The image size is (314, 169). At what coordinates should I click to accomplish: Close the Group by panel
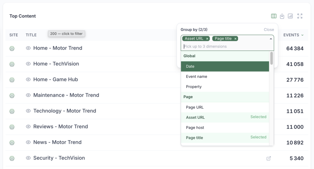tap(269, 30)
